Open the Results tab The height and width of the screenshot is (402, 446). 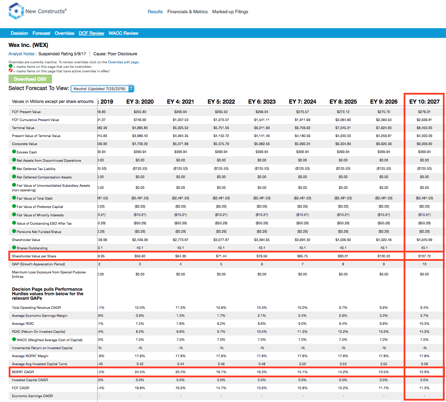pyautogui.click(x=155, y=11)
